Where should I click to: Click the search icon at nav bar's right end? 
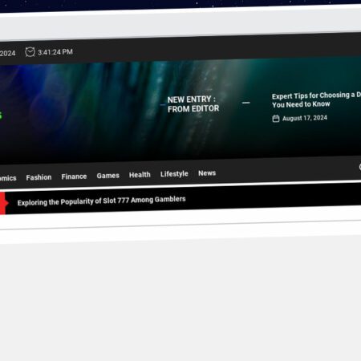coord(359,167)
